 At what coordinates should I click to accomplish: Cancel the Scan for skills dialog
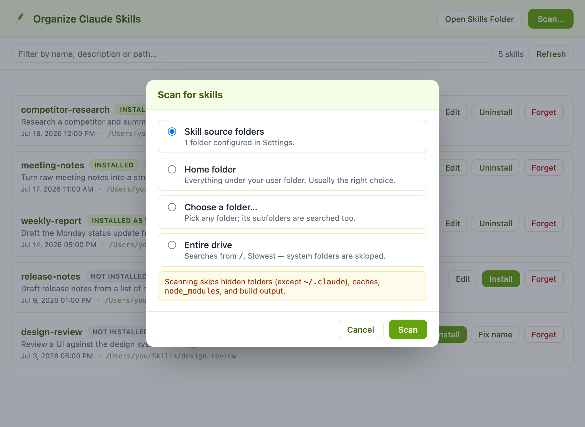(361, 329)
